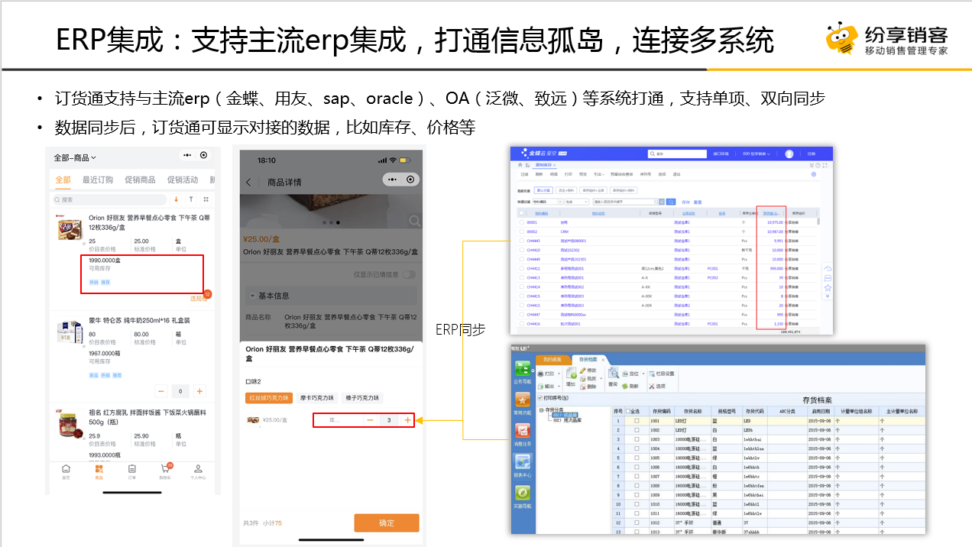
Task: Check the 全选 checkbox in U8 table header
Action: (x=627, y=411)
